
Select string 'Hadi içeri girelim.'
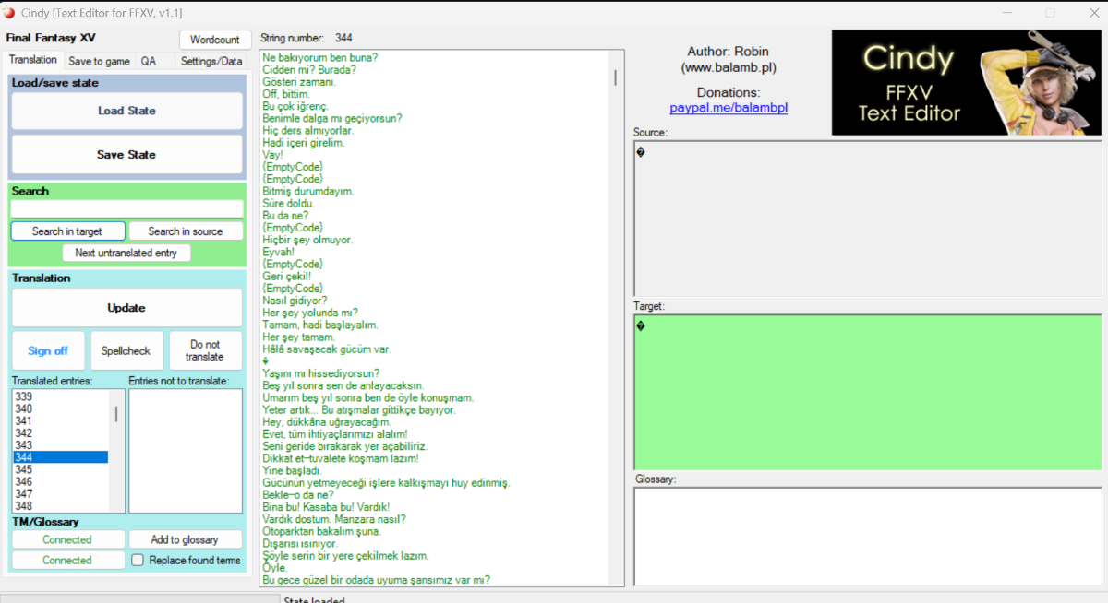pyautogui.click(x=303, y=143)
